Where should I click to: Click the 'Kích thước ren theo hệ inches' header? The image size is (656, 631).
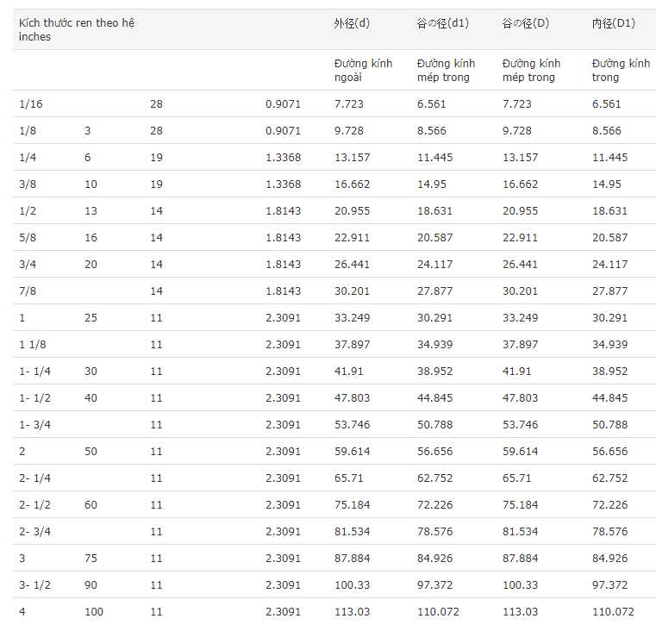[77, 29]
